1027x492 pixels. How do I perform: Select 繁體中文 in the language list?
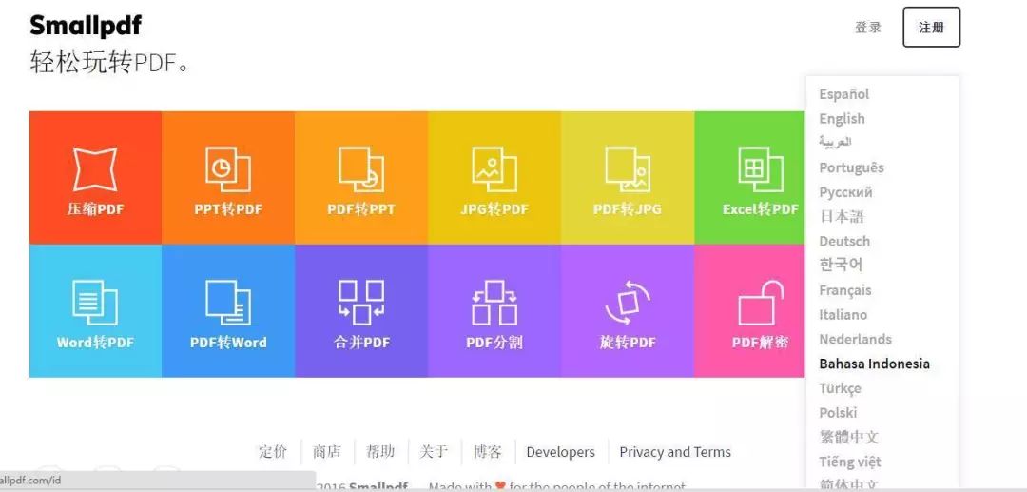[849, 437]
